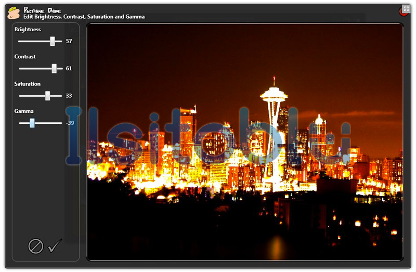
Task: Click the Saturation label
Action: click(28, 84)
